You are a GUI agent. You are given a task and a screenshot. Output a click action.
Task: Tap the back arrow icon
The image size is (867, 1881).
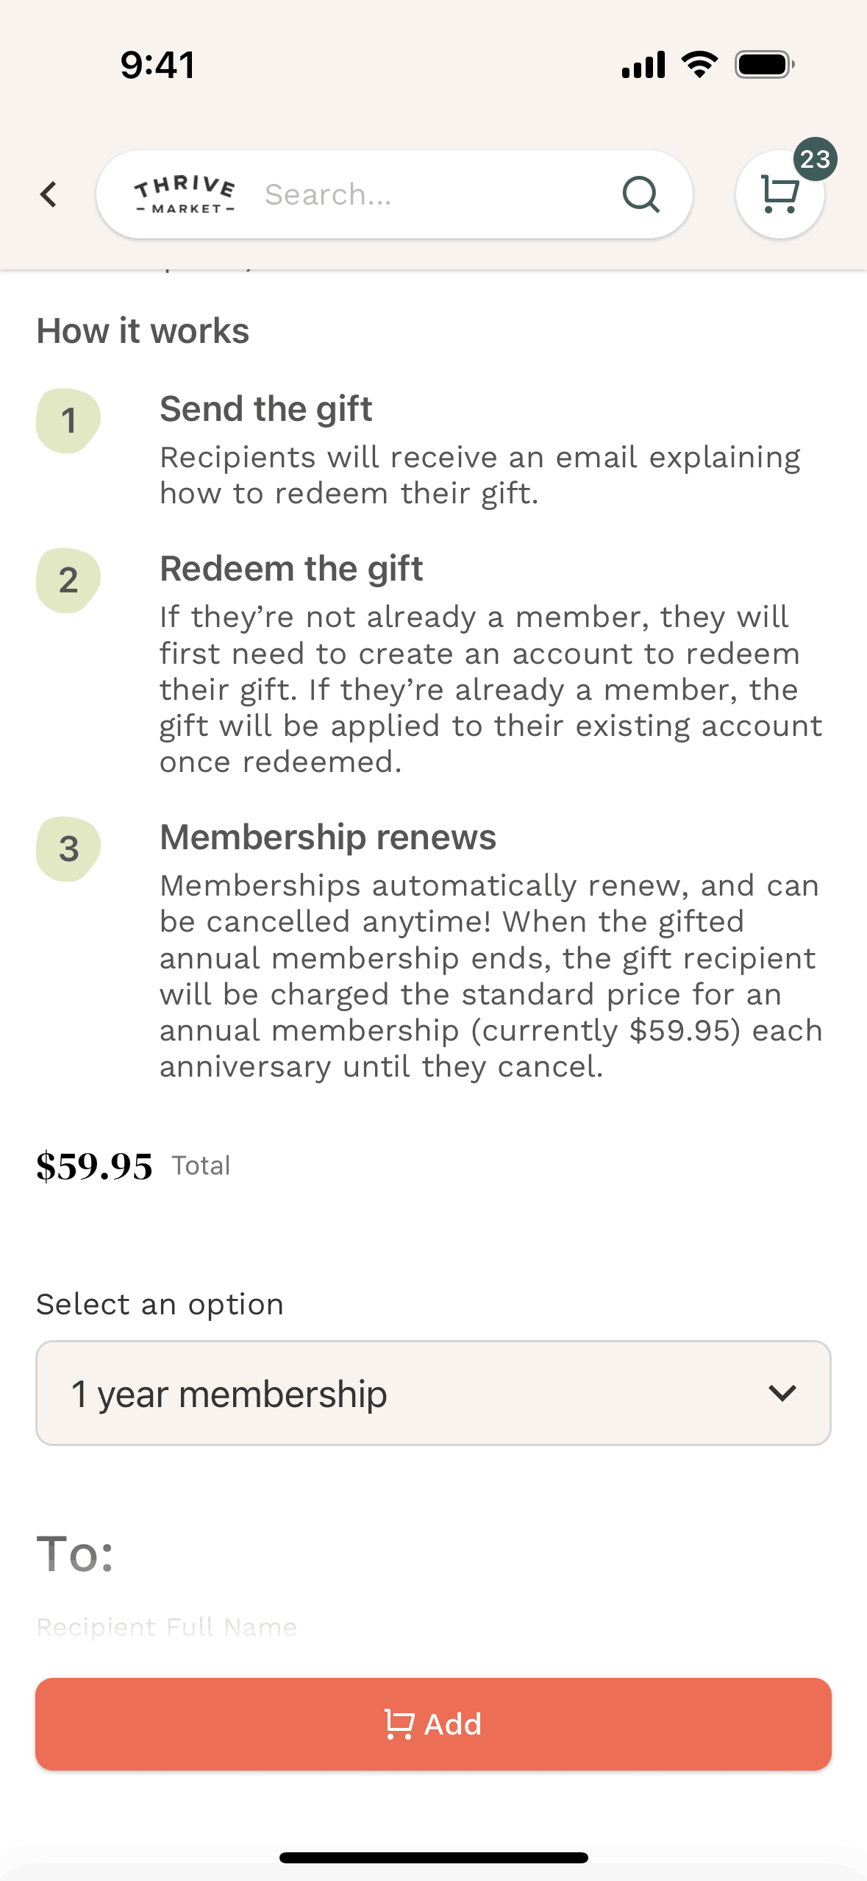tap(49, 194)
